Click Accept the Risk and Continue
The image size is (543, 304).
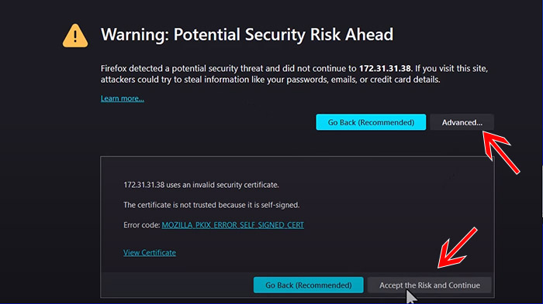(x=430, y=285)
